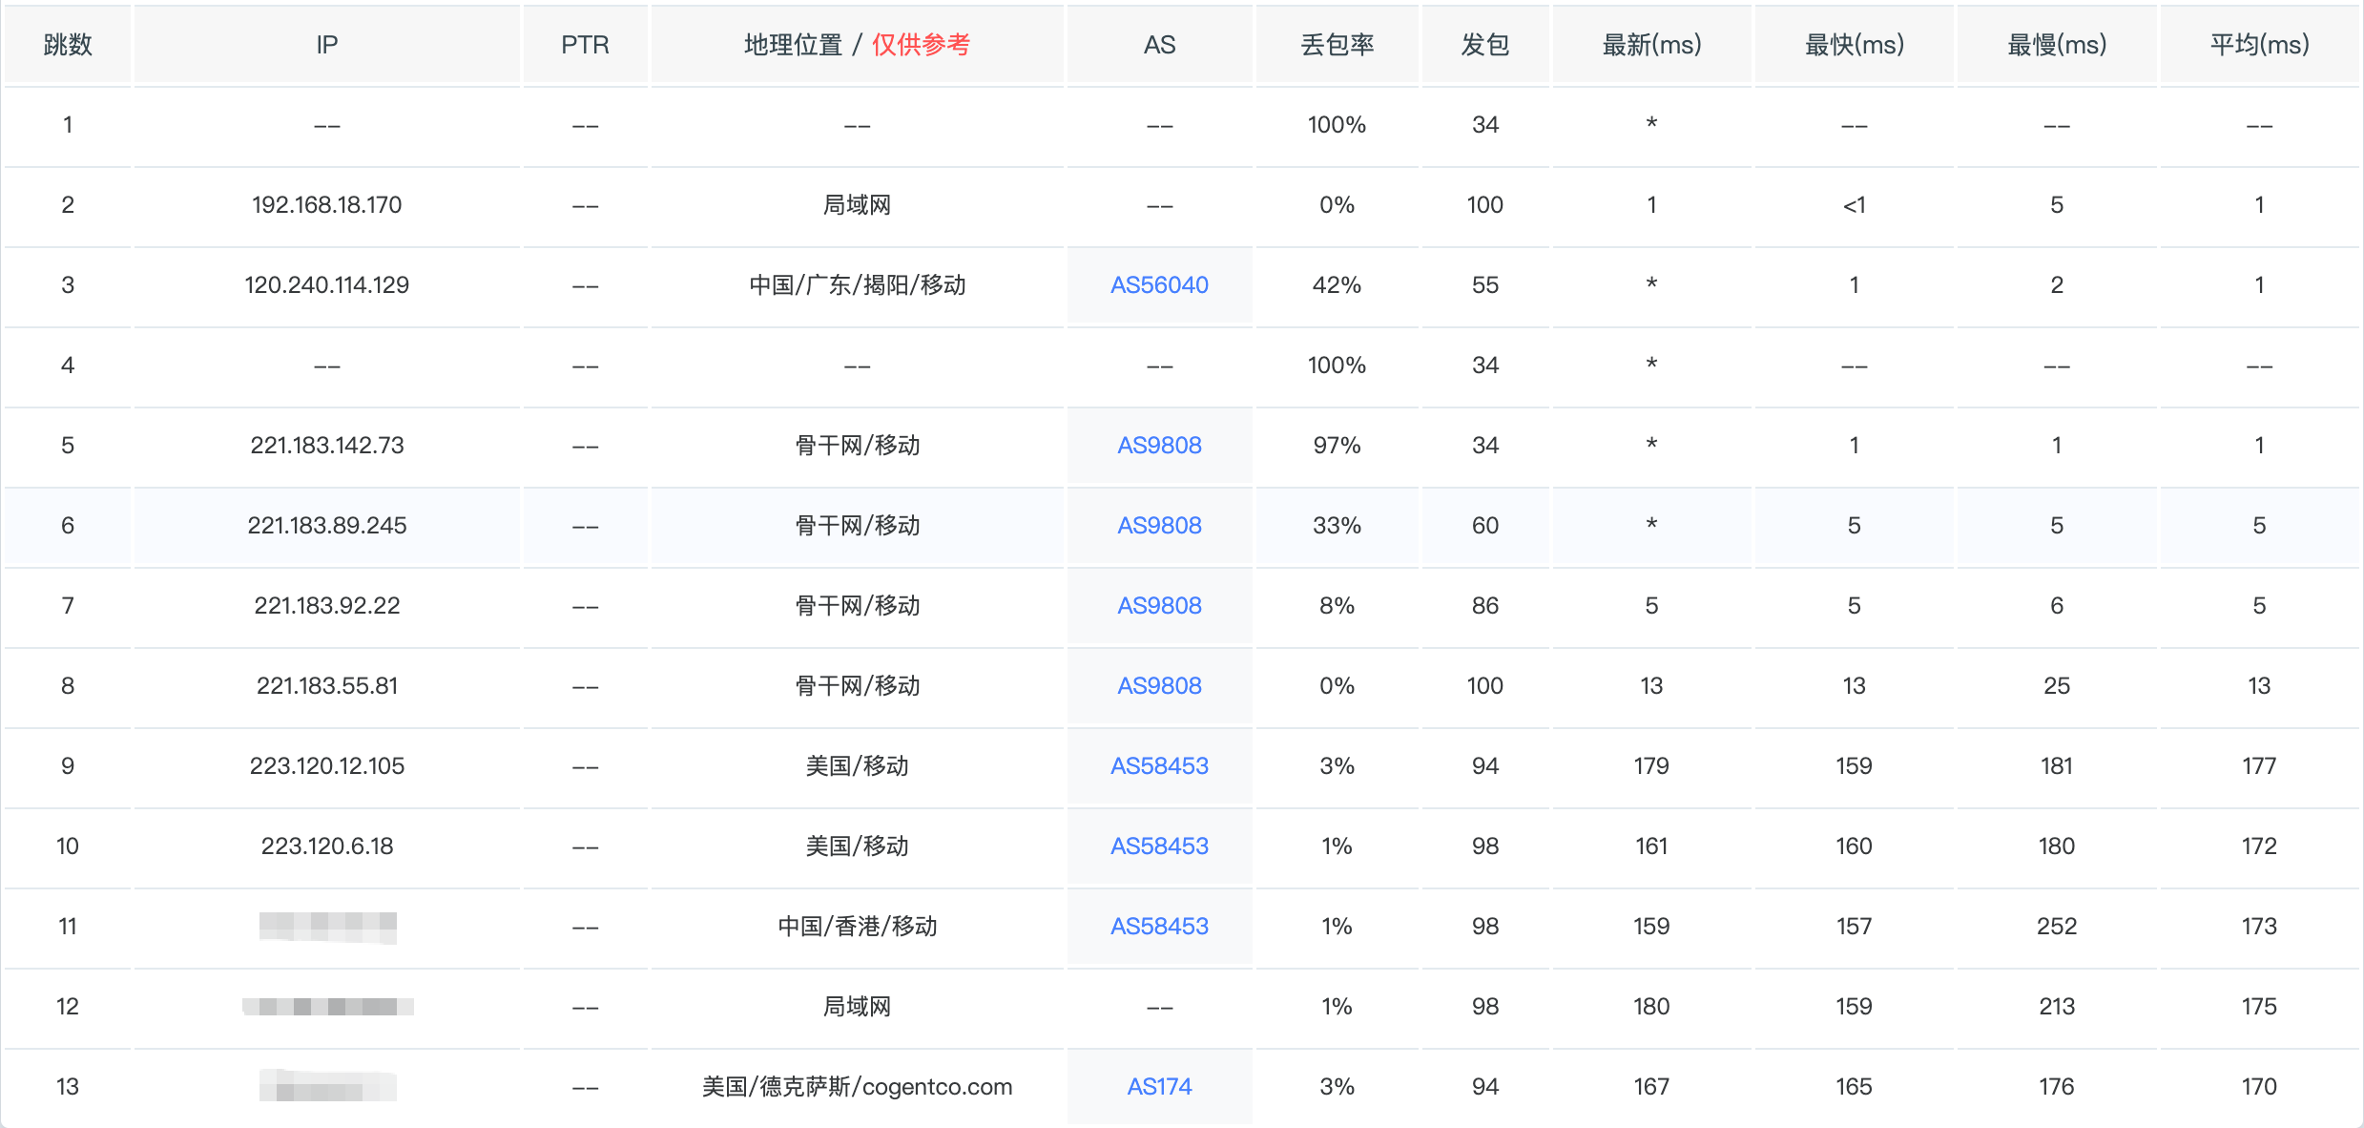Click the AS56040 link in hop 3
The height and width of the screenshot is (1128, 2364).
click(1159, 285)
